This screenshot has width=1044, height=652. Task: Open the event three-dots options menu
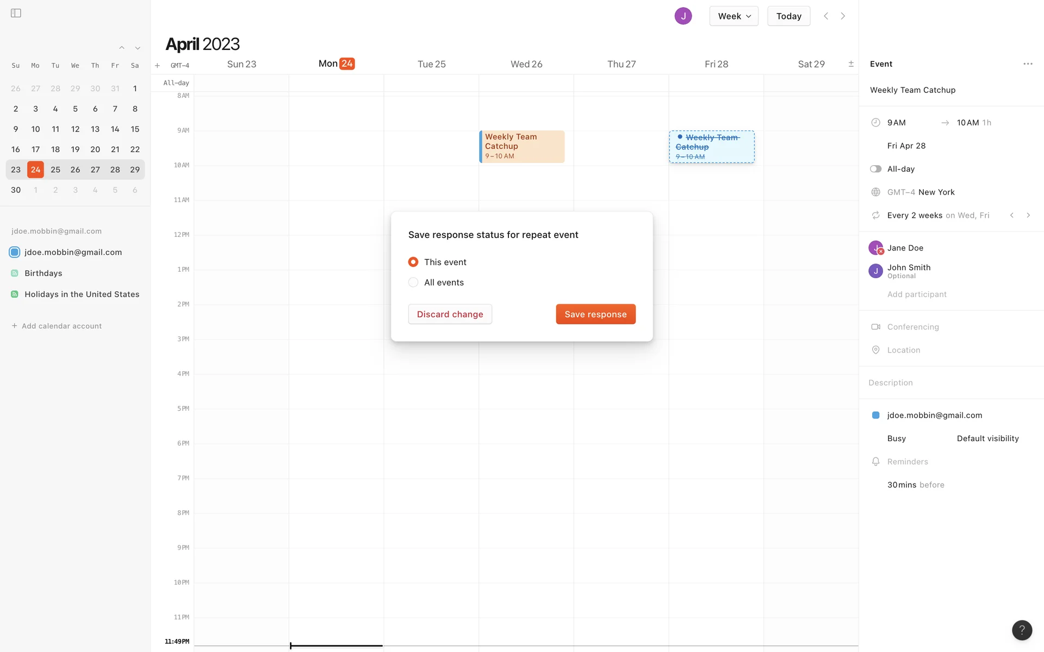[1027, 64]
